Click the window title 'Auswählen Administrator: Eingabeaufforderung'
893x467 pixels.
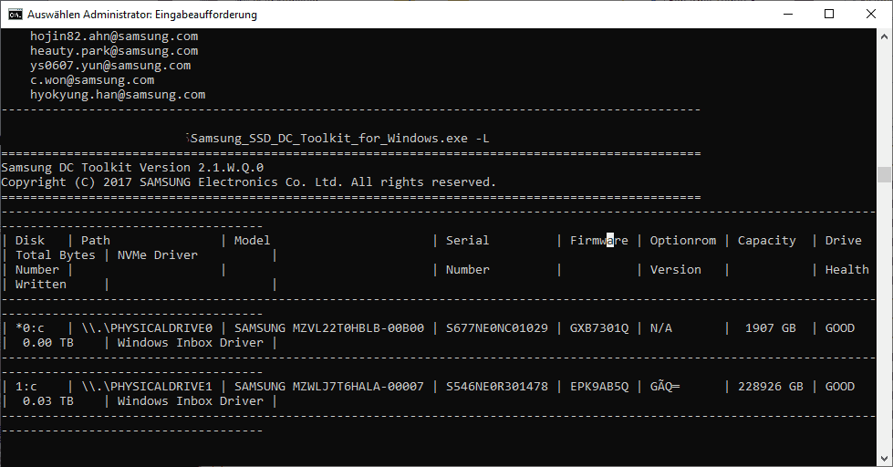pos(141,15)
